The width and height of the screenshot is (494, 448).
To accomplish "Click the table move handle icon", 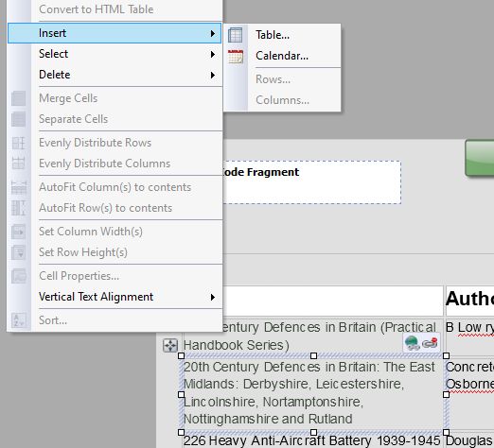I will [170, 345].
